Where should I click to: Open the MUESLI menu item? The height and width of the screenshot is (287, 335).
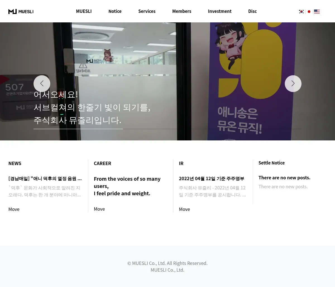click(x=84, y=11)
